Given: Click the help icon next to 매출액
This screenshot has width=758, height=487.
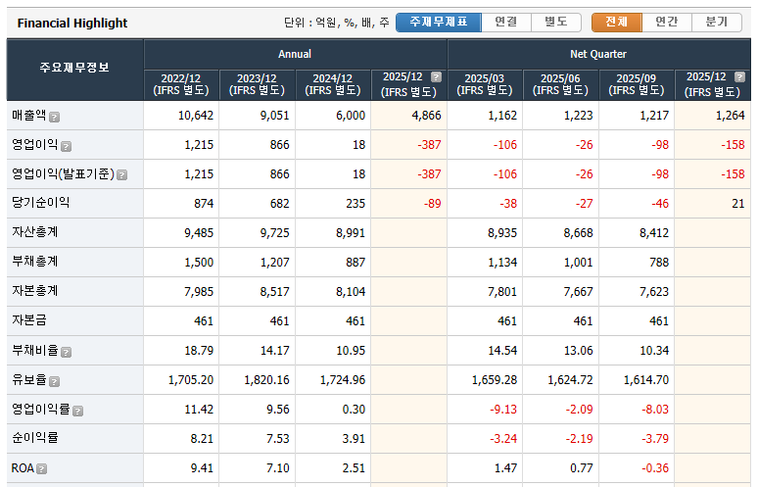Looking at the screenshot, I should (55, 117).
